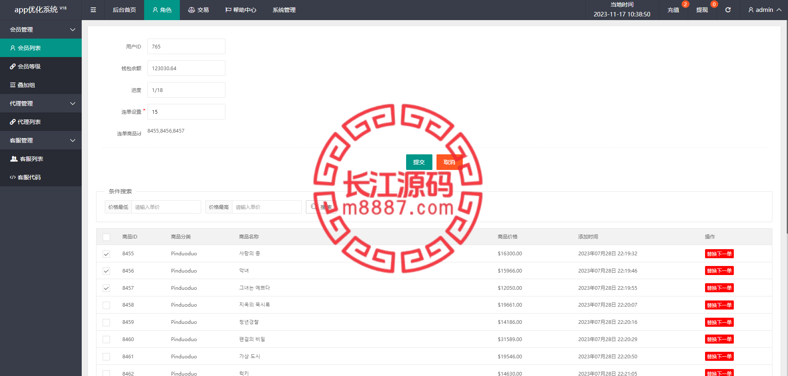The width and height of the screenshot is (788, 376).
Task: Collapse the 会员管理 sidebar group
Action: 41,30
